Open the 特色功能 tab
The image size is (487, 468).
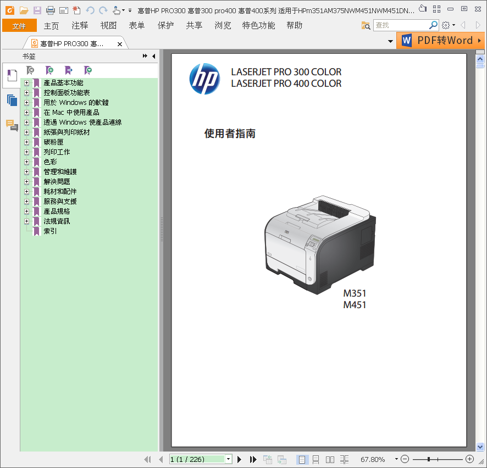[x=258, y=26]
